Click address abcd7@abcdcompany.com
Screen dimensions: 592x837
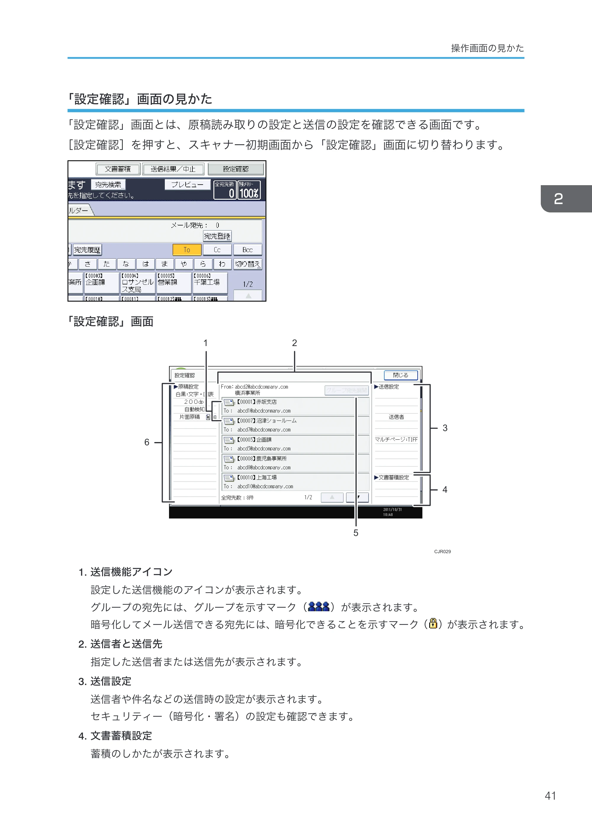point(264,430)
